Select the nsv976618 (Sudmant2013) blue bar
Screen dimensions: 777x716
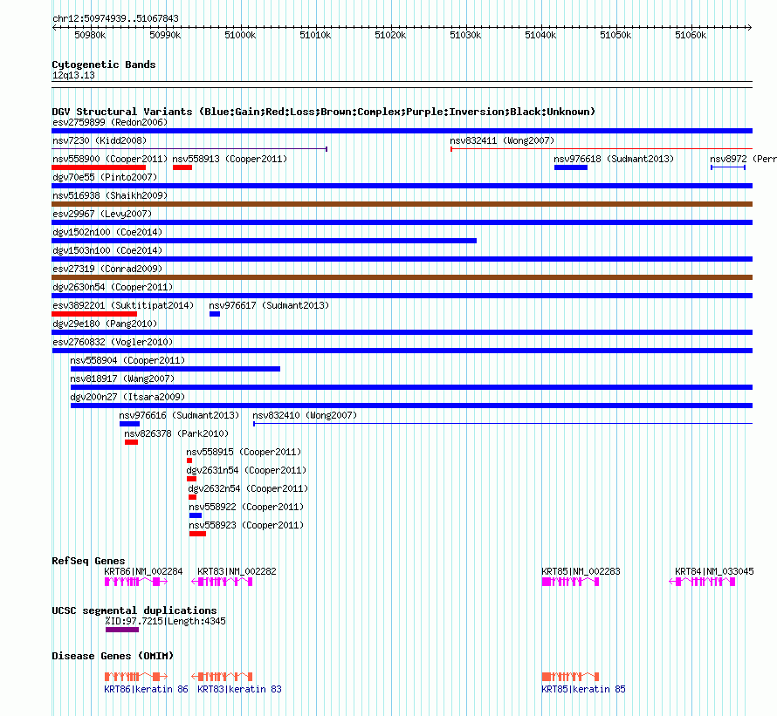point(571,167)
